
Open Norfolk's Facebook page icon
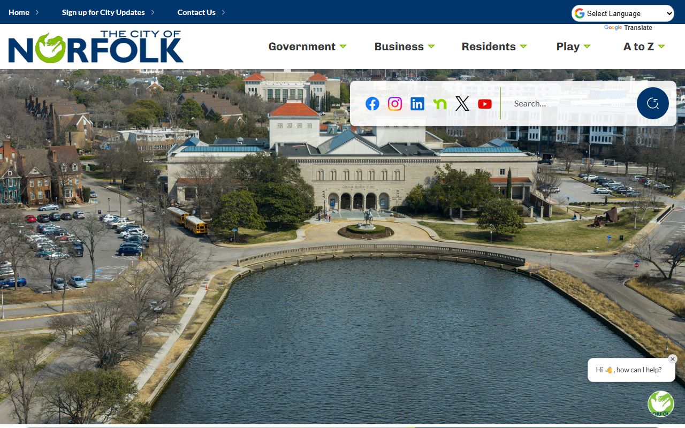point(372,104)
